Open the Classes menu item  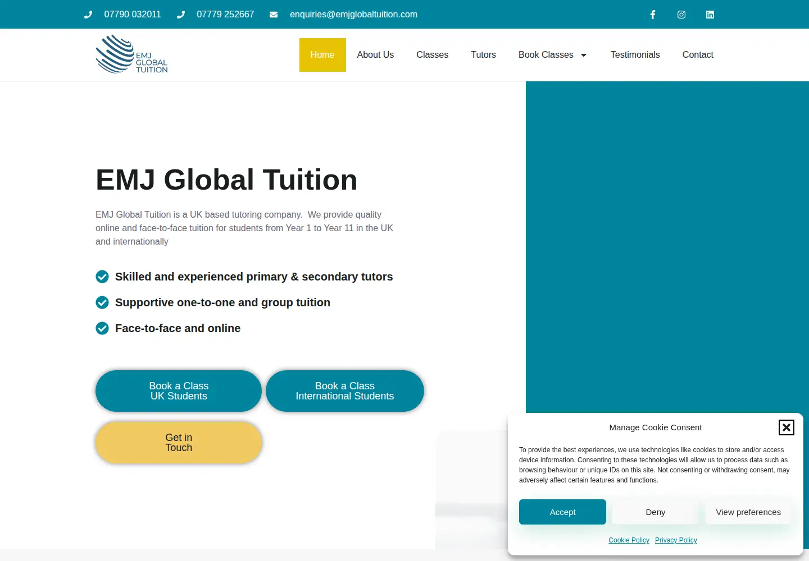pyautogui.click(x=432, y=55)
